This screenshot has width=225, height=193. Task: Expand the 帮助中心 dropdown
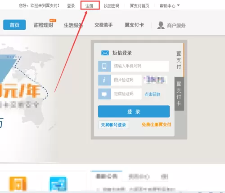[170, 6]
